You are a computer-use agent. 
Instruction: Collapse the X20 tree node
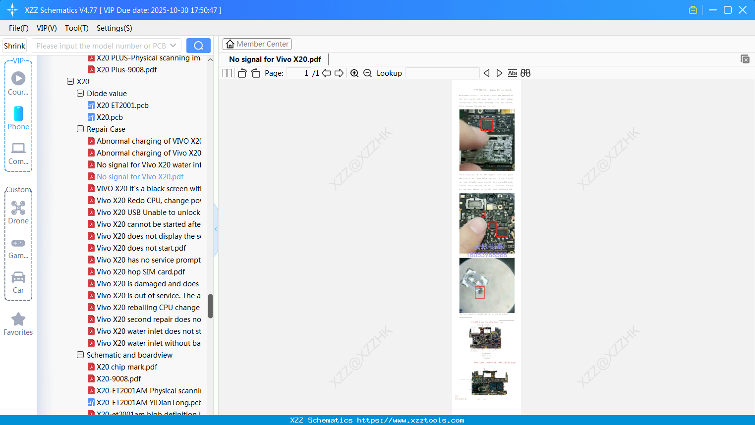pos(70,81)
